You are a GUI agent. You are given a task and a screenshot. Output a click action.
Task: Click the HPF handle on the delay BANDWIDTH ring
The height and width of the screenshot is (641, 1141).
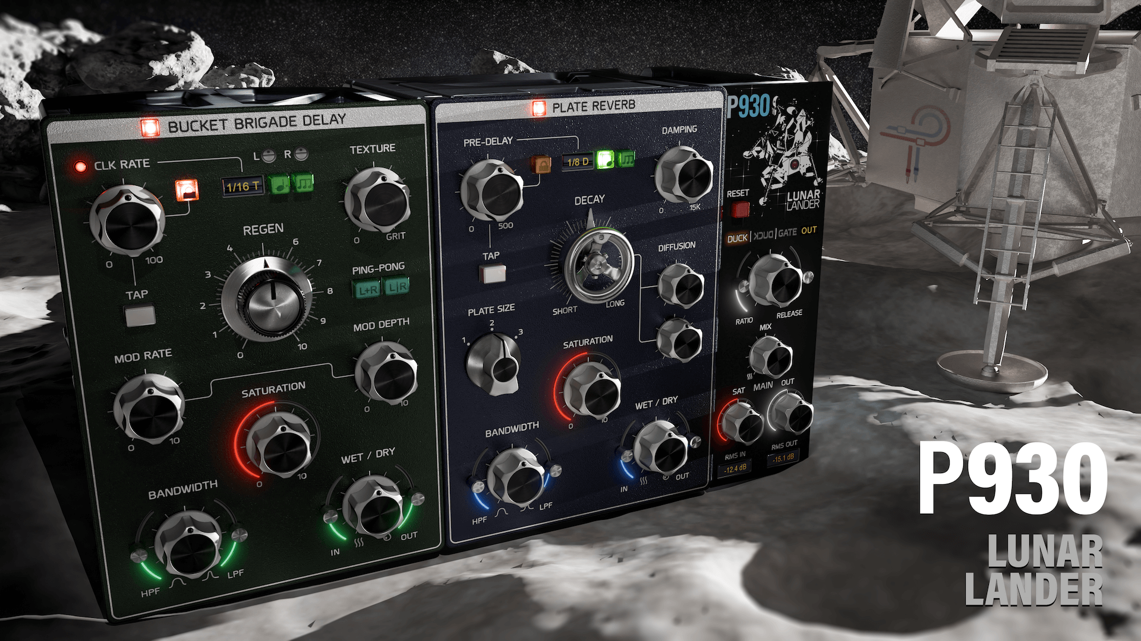(x=138, y=555)
